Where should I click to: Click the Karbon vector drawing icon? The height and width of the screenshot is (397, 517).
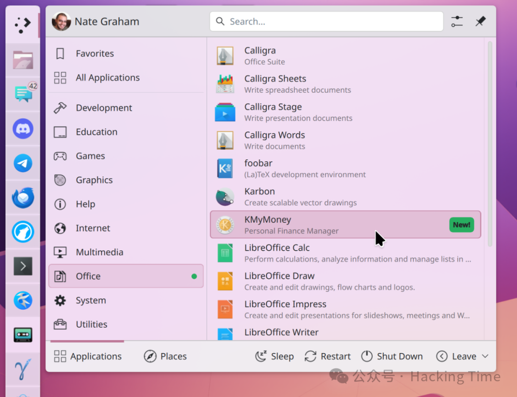point(225,197)
